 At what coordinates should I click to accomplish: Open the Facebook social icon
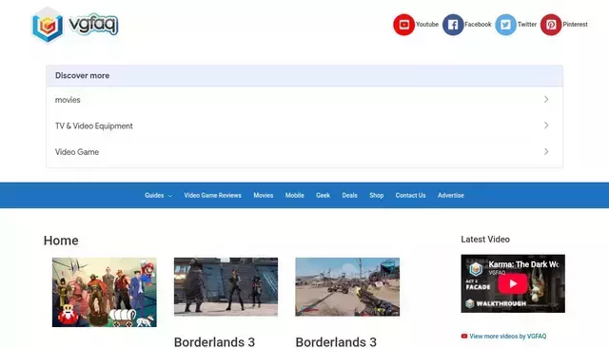coord(453,25)
